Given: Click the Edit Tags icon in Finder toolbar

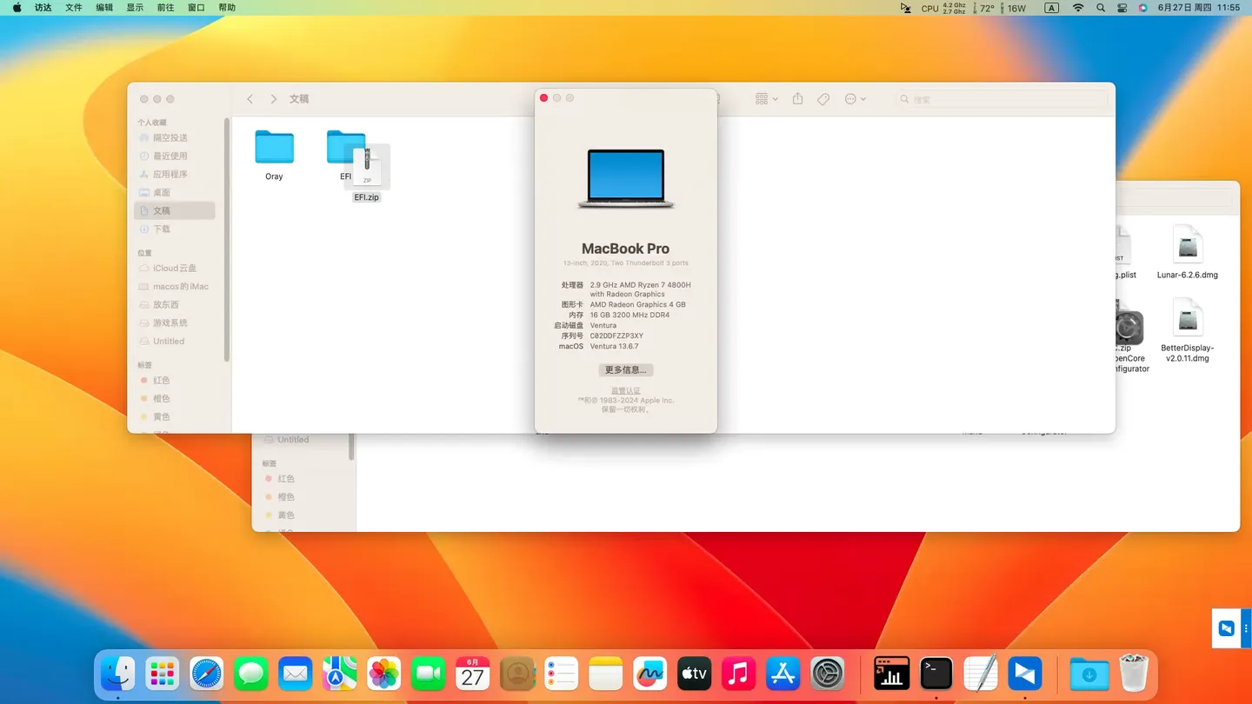Looking at the screenshot, I should pyautogui.click(x=823, y=99).
